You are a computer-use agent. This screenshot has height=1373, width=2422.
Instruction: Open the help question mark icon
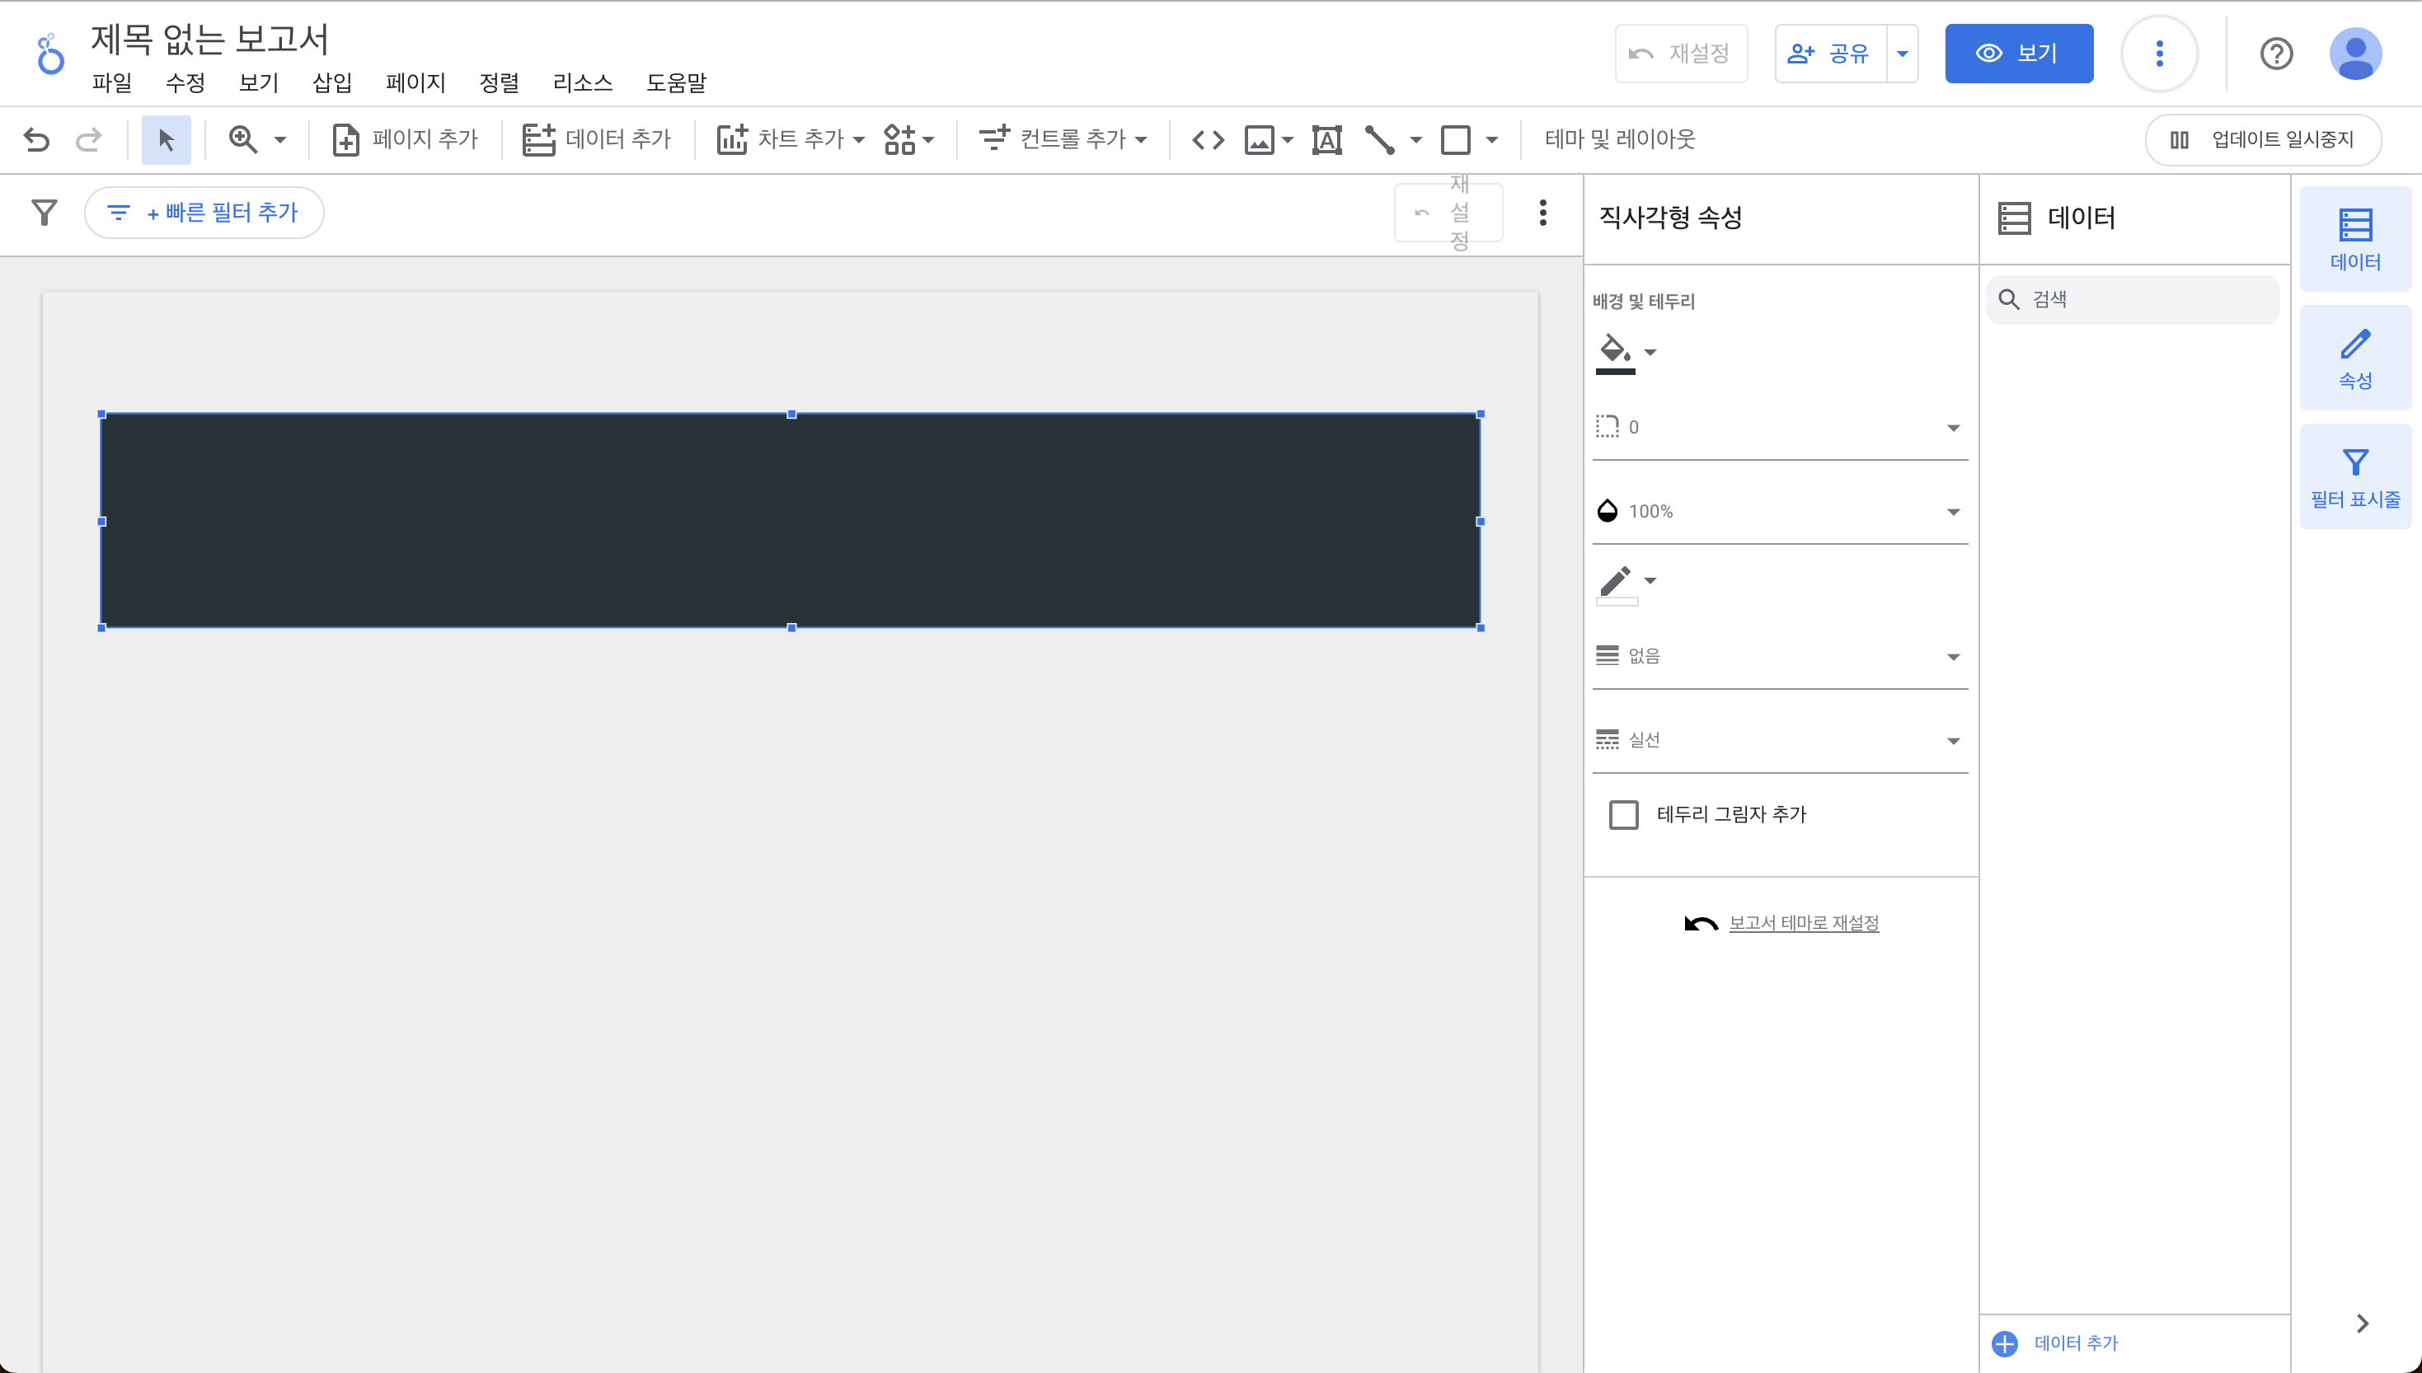2276,54
